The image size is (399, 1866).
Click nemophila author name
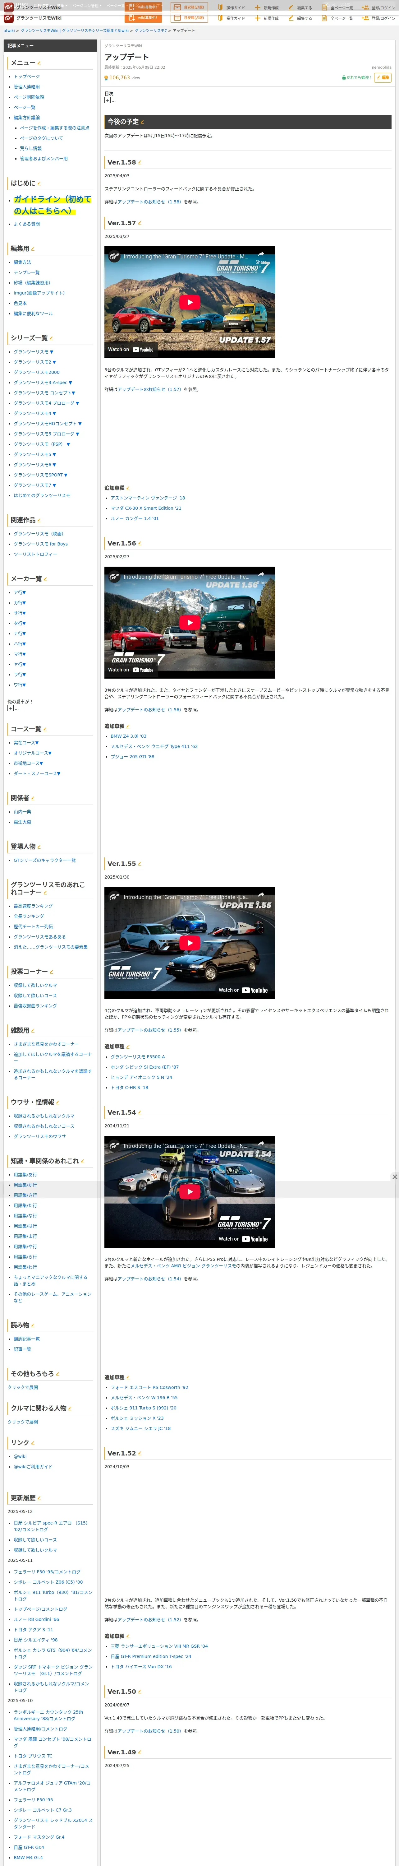click(382, 67)
